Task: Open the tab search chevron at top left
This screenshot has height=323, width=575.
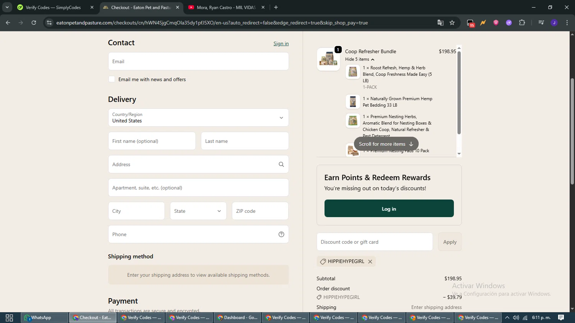Action: point(7,7)
